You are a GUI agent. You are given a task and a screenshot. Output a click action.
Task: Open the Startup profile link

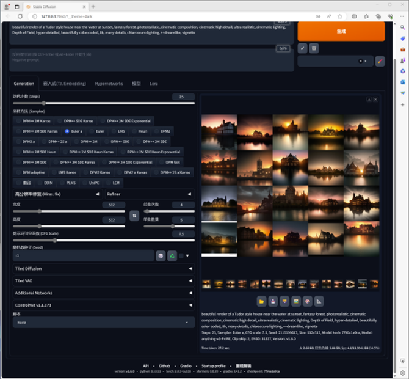click(214, 366)
